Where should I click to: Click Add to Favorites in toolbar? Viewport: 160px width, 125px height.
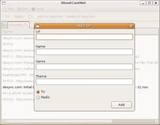pyautogui.click(x=50, y=17)
